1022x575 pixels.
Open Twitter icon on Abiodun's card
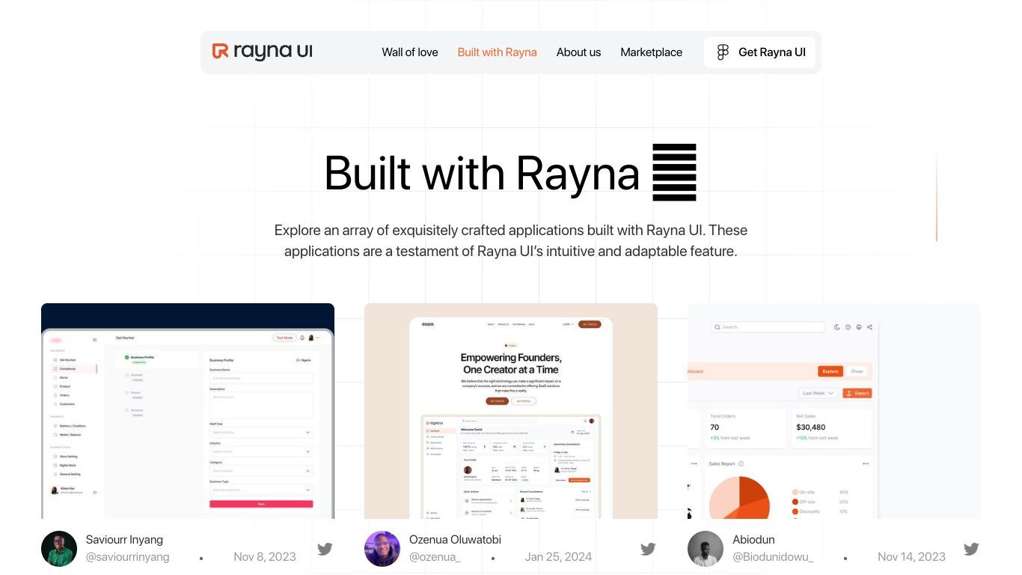[971, 549]
